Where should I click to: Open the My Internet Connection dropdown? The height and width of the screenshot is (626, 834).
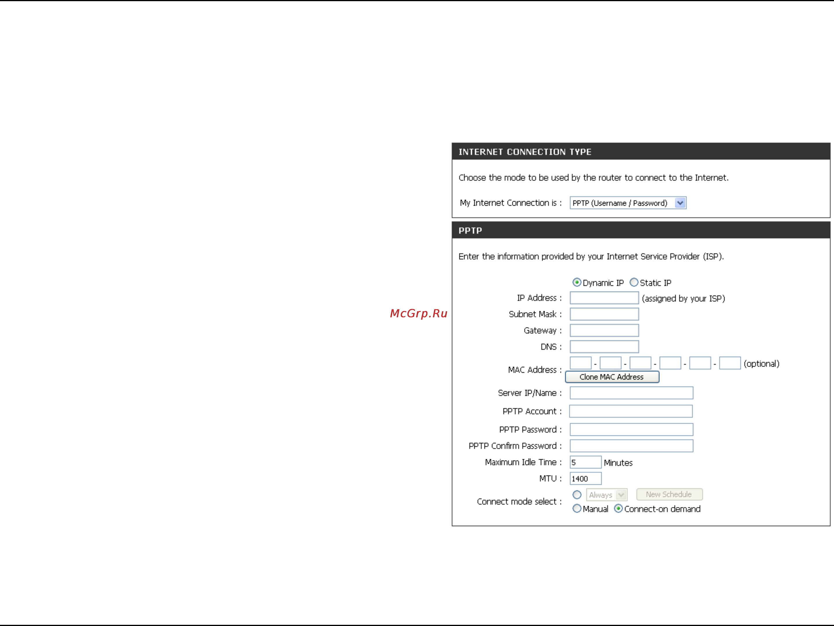(628, 203)
